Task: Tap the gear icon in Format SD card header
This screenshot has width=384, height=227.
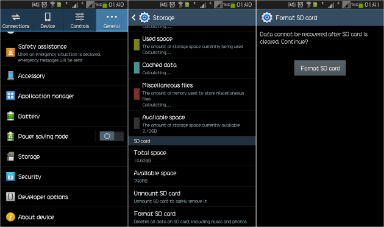Action: point(267,18)
